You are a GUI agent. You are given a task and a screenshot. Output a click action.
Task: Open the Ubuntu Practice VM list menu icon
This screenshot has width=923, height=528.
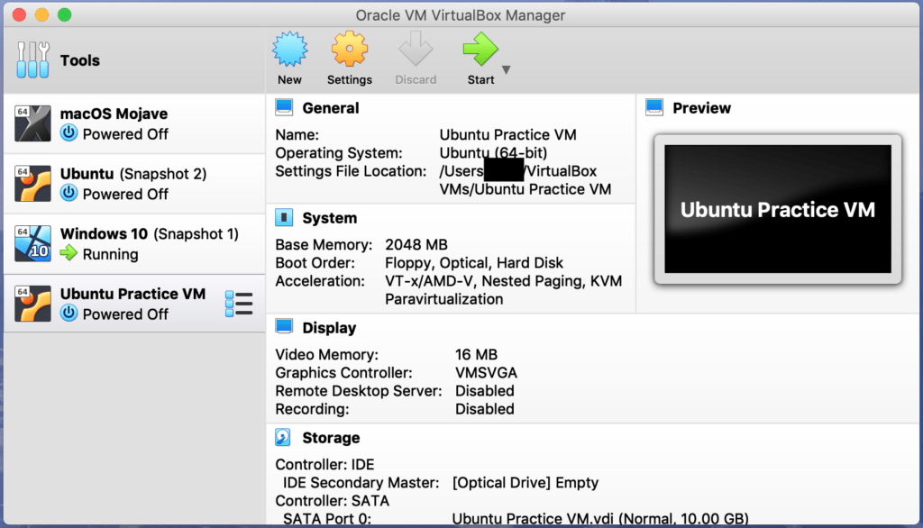pyautogui.click(x=239, y=304)
